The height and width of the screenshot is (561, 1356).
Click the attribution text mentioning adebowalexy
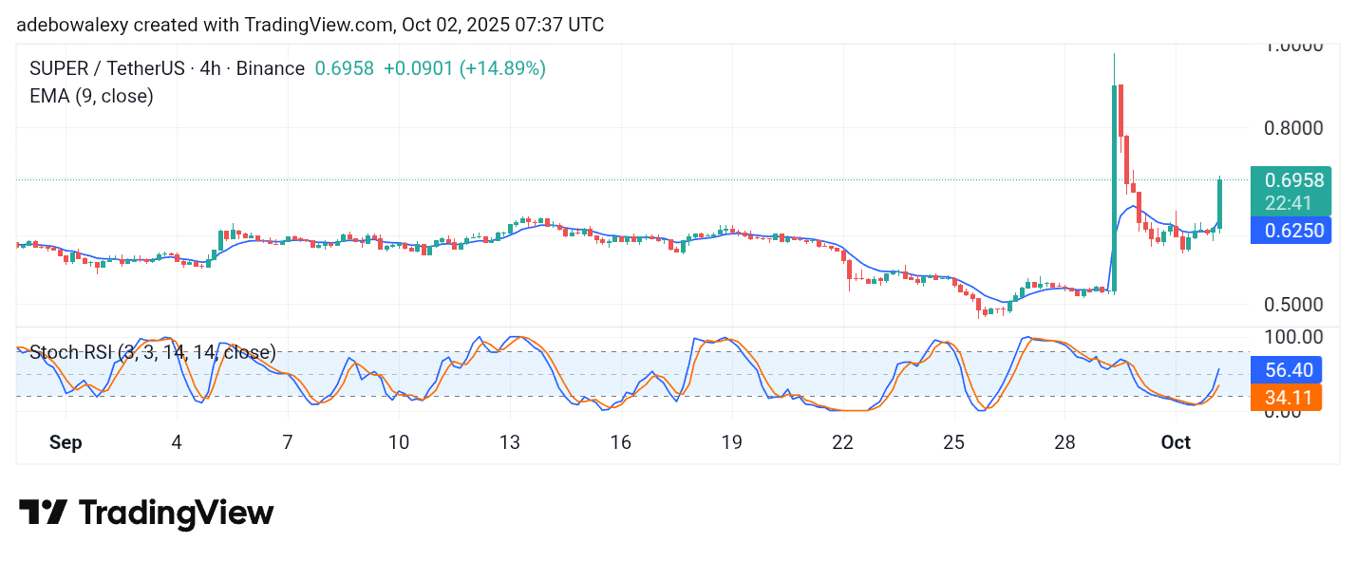(310, 25)
